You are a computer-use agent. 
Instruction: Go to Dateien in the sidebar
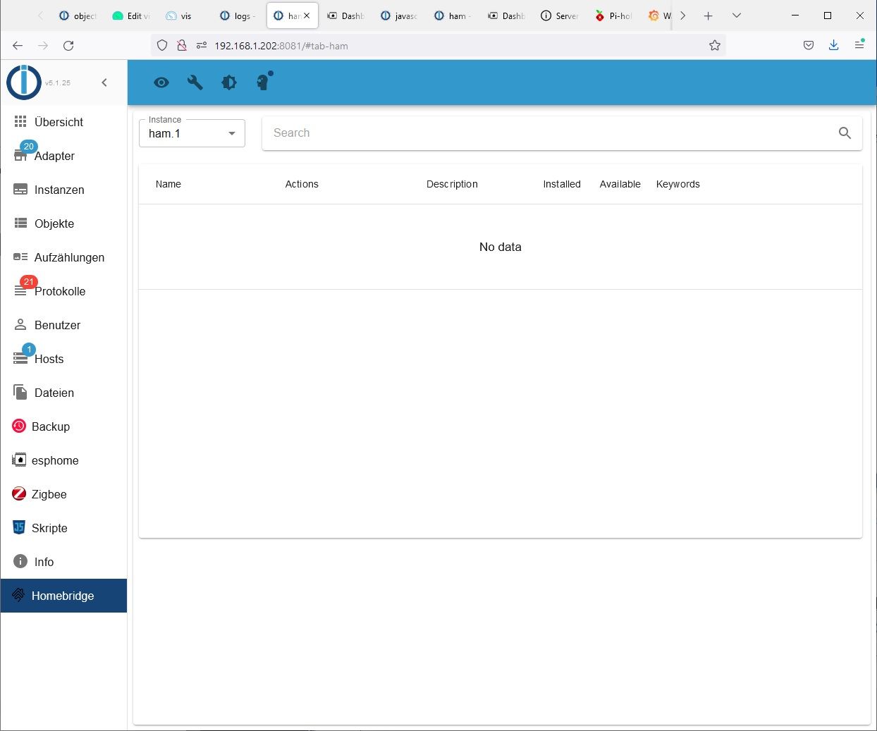click(63, 393)
